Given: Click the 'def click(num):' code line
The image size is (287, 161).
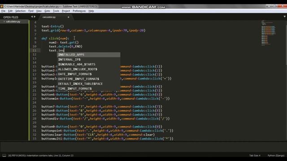Looking at the screenshot, I should click(x=55, y=38).
